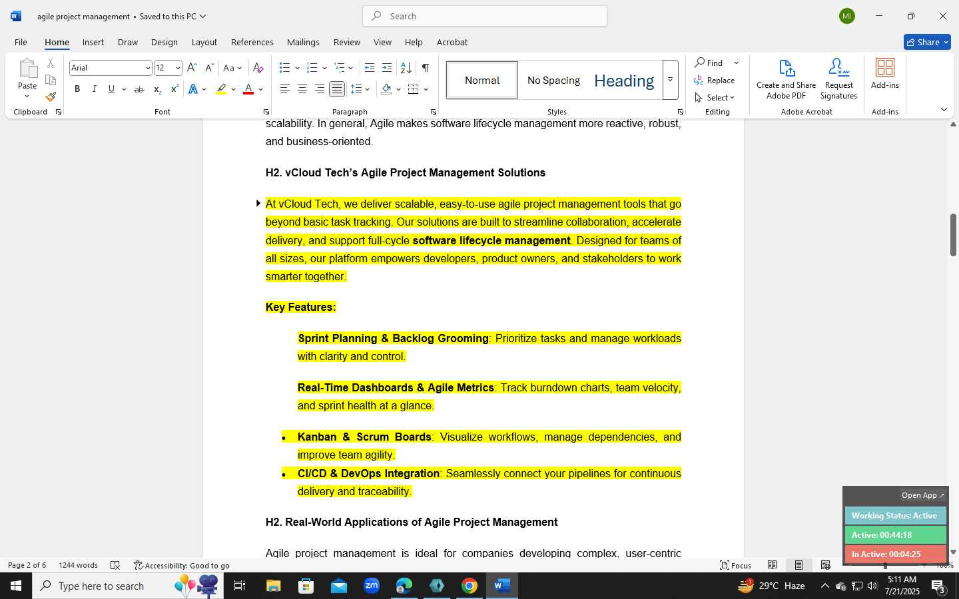The height and width of the screenshot is (599, 959).
Task: Increase font size with grow icon
Action: pyautogui.click(x=192, y=68)
